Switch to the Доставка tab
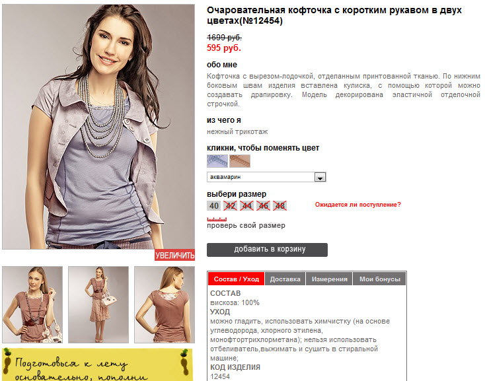485x381 pixels. (285, 279)
